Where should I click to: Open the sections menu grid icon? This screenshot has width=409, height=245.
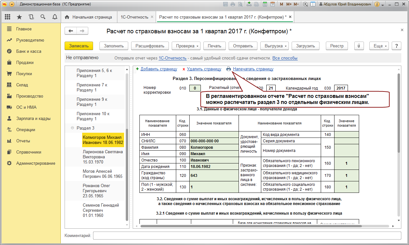(7, 17)
